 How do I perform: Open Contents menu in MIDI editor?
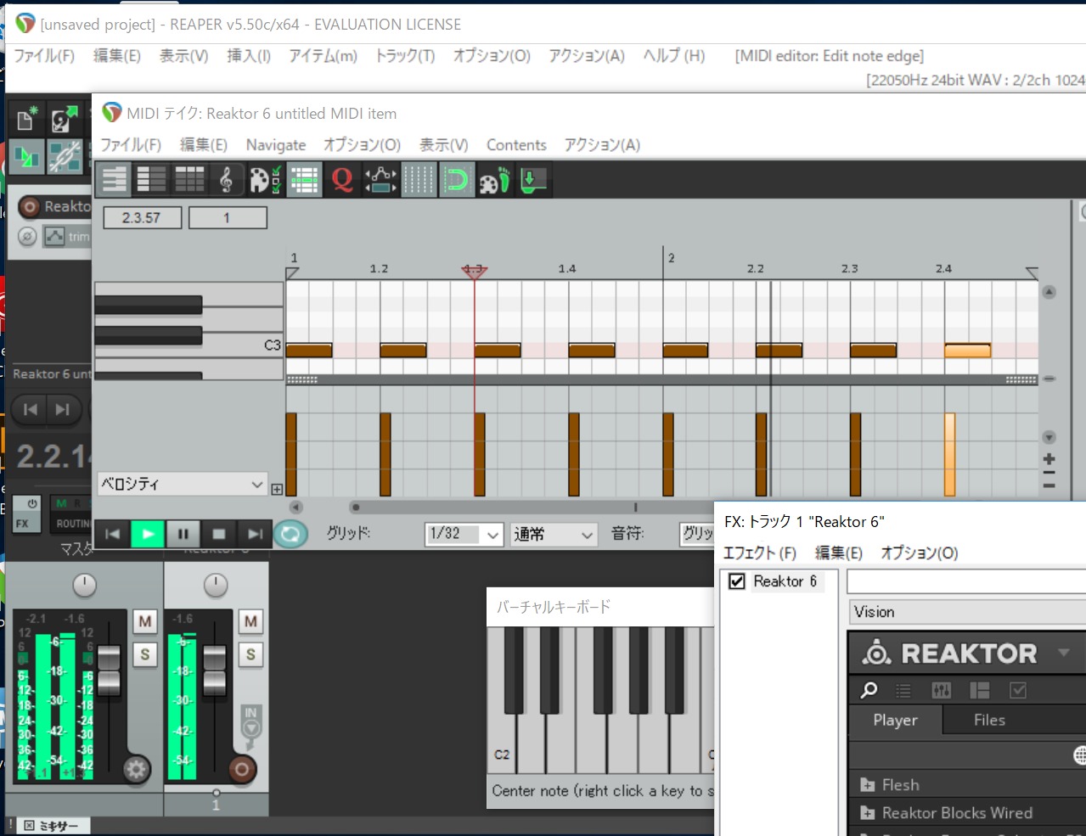tap(516, 145)
